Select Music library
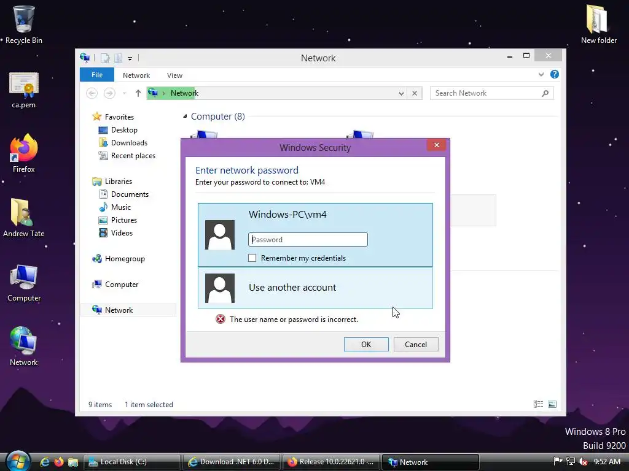Viewport: 629px width, 471px height. click(115, 207)
